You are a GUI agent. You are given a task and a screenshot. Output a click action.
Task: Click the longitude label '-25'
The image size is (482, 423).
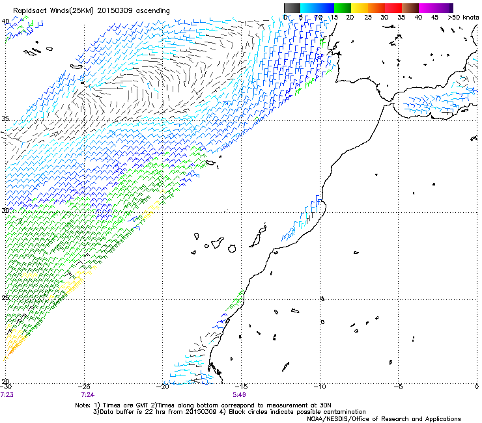coord(85,387)
